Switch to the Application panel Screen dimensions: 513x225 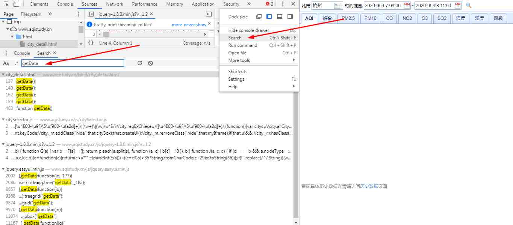pos(203,4)
